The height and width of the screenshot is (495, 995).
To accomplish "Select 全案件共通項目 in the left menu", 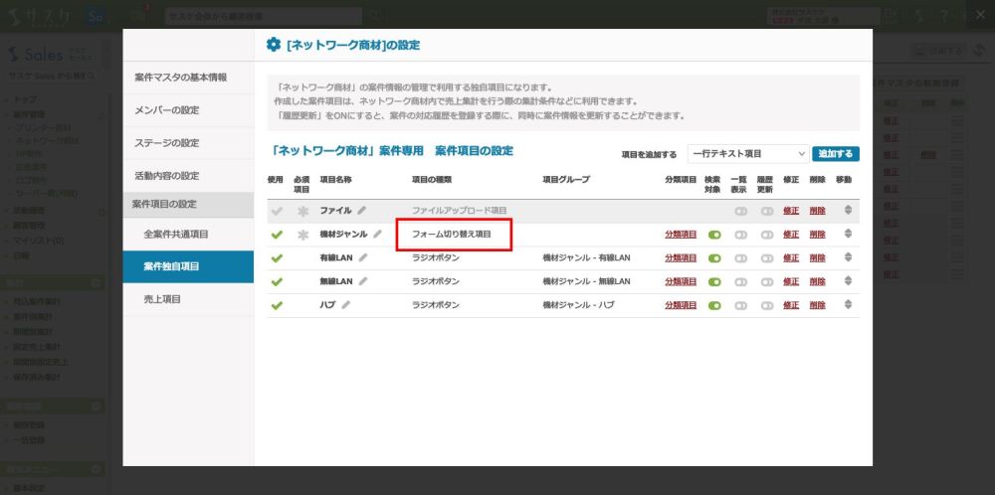I will 176,234.
